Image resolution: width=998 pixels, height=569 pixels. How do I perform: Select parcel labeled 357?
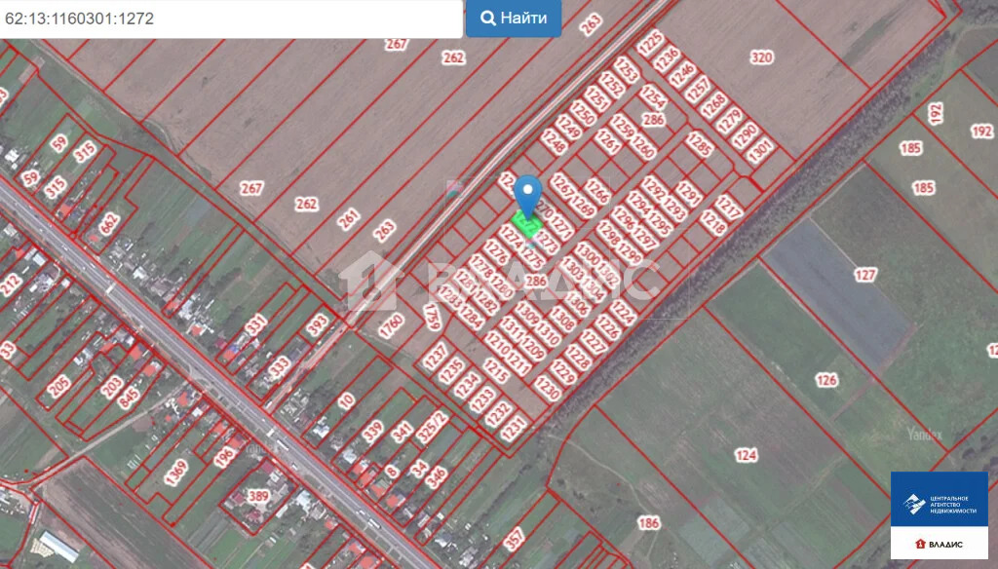pyautogui.click(x=514, y=539)
